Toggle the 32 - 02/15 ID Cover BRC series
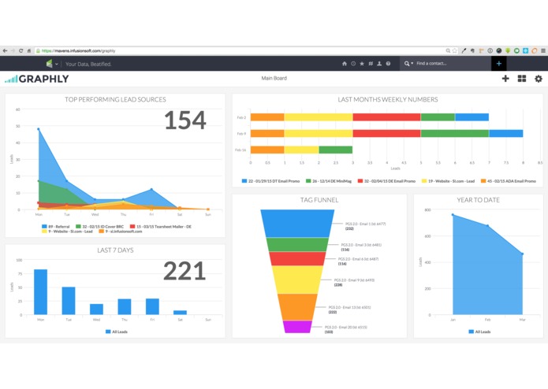Screen dimensions: 548x389 pos(99,227)
